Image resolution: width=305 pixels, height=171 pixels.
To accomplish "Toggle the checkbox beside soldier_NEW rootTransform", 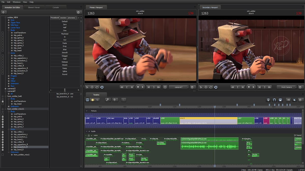I will coord(3,33).
